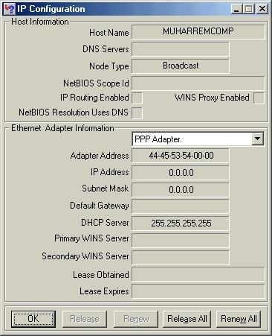The image size is (272, 336).
Task: Click Adapter Address value 44-45-53-54-00-00
Action: pos(181,156)
